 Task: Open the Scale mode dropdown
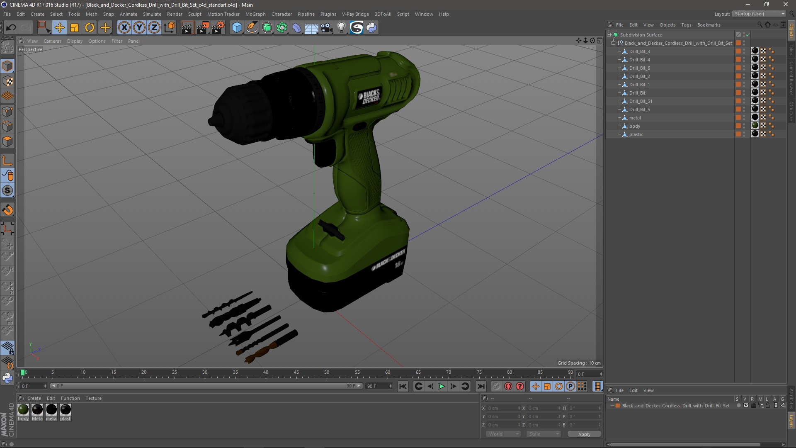tap(544, 434)
